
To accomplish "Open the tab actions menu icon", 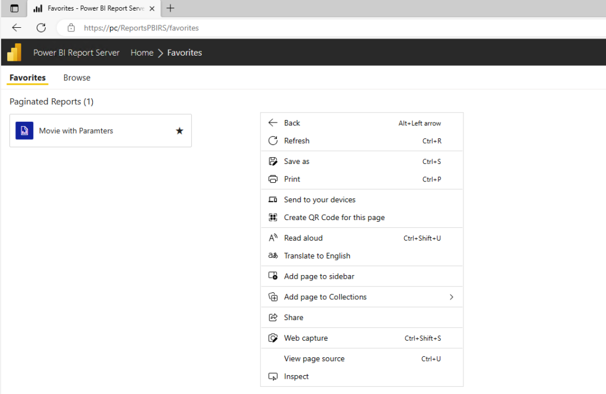I will point(14,8).
